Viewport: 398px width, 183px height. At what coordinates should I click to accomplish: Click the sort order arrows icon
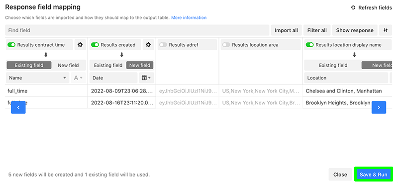(x=385, y=30)
